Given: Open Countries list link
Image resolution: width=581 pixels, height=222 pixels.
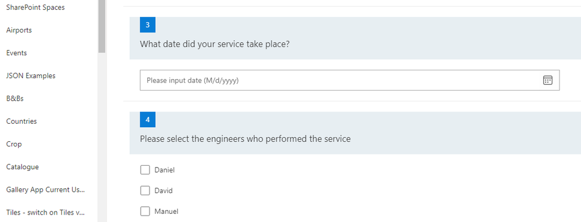Looking at the screenshot, I should (x=22, y=121).
